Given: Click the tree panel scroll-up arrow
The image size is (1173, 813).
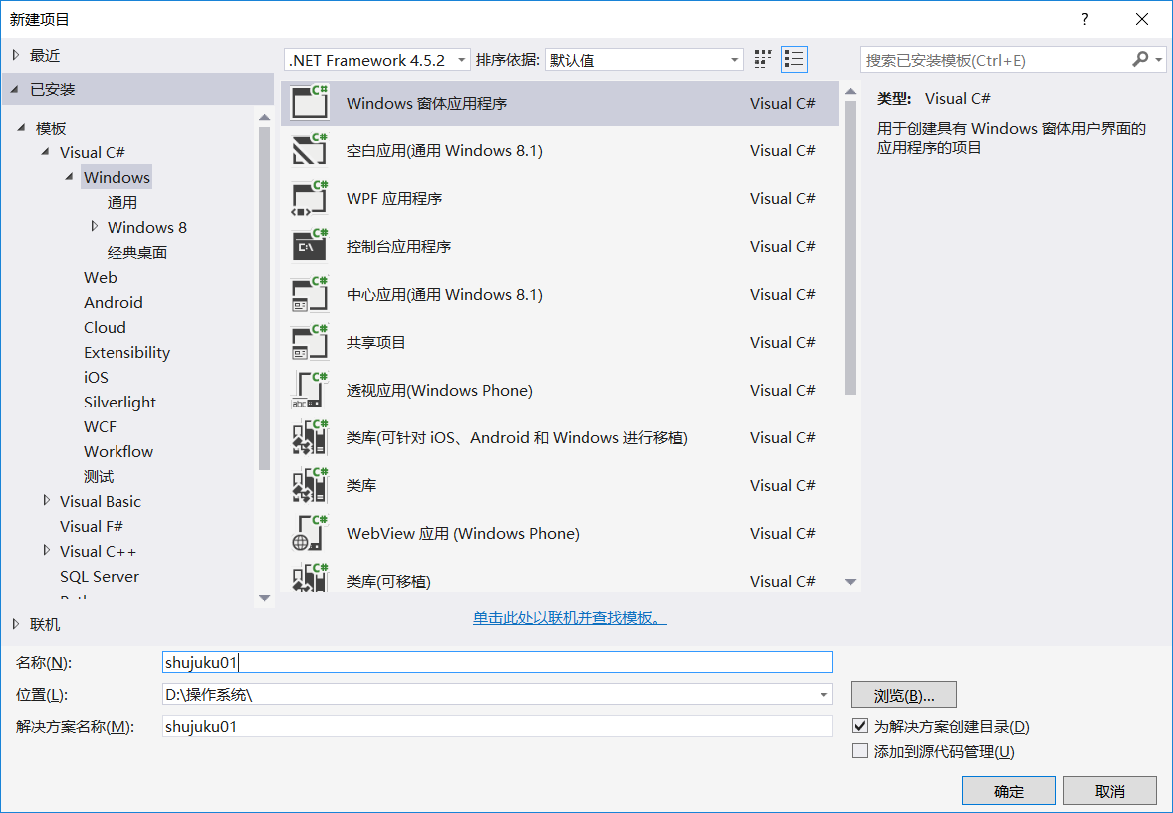Looking at the screenshot, I should (264, 117).
